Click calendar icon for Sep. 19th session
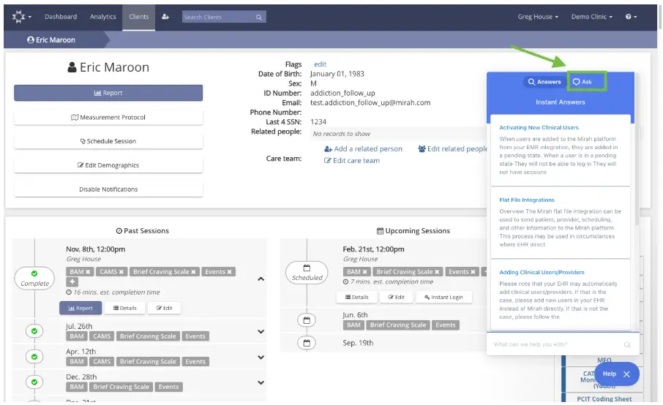Viewport: 663px width, 405px height. click(307, 343)
